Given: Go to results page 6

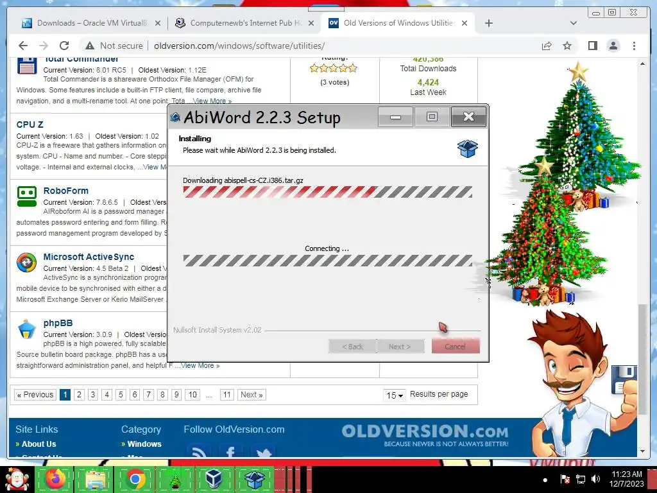Looking at the screenshot, I should tap(135, 395).
